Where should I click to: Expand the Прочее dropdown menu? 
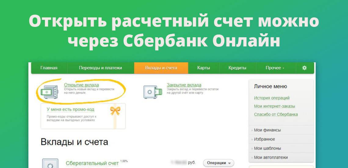[275, 68]
